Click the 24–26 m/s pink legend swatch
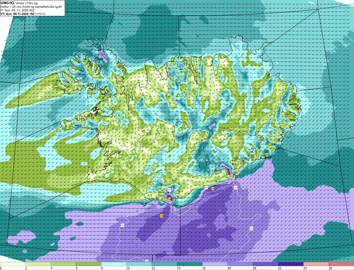Viewport: 354px width, 270px height. (316, 264)
